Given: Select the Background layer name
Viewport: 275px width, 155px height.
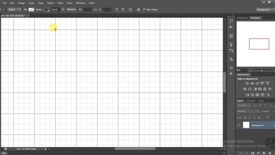Looking at the screenshot, I should click(x=257, y=125).
